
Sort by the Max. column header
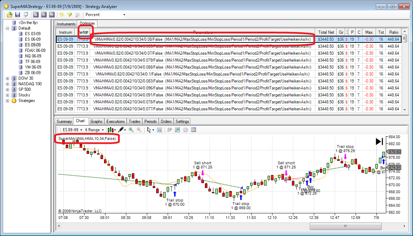369,32
